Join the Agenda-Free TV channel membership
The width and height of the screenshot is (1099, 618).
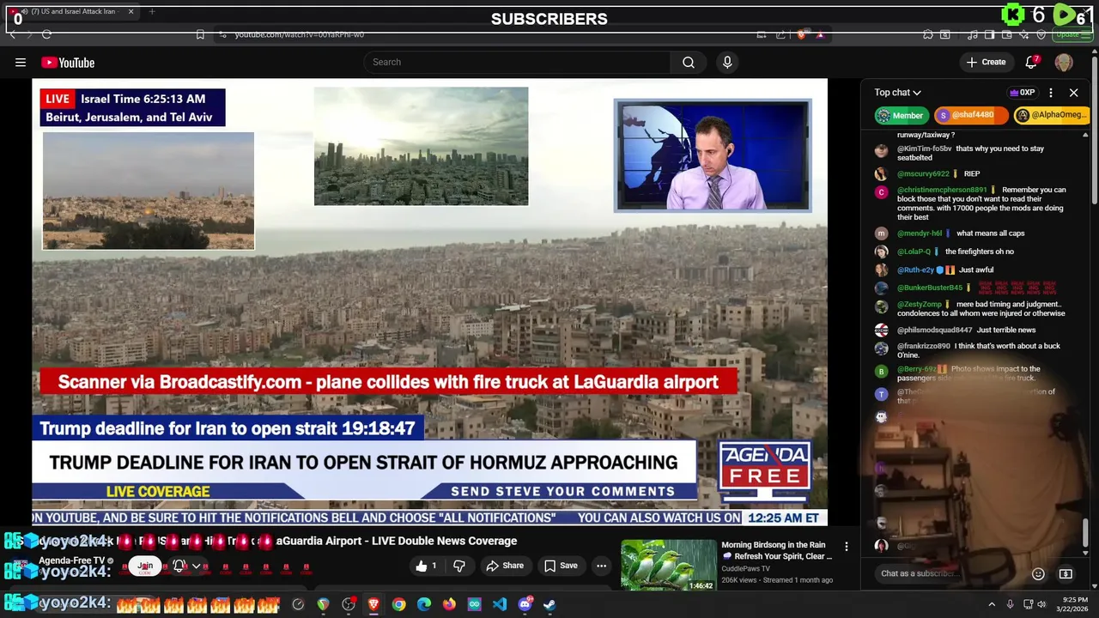[145, 566]
